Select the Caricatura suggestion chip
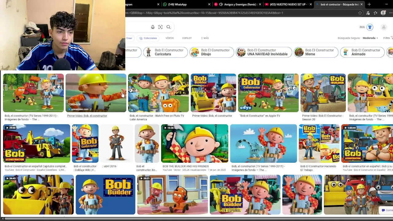Screen dimensions: 393x221 click(165, 52)
